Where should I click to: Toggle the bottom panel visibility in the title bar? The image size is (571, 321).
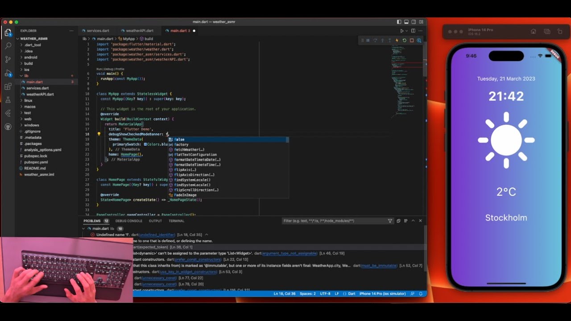(406, 22)
